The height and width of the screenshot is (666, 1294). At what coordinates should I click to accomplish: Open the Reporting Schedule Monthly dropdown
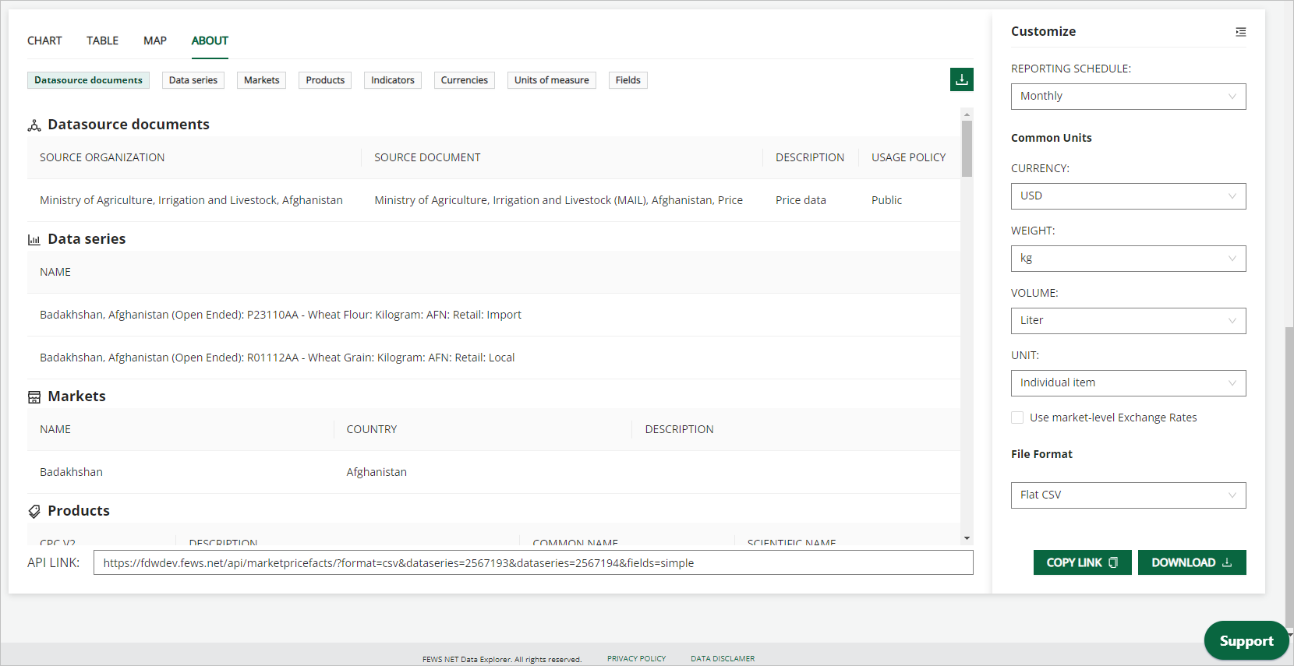pyautogui.click(x=1127, y=97)
